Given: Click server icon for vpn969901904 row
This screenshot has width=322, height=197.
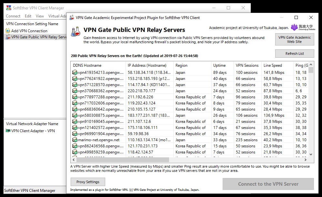Looking at the screenshot, I should click(75, 133).
